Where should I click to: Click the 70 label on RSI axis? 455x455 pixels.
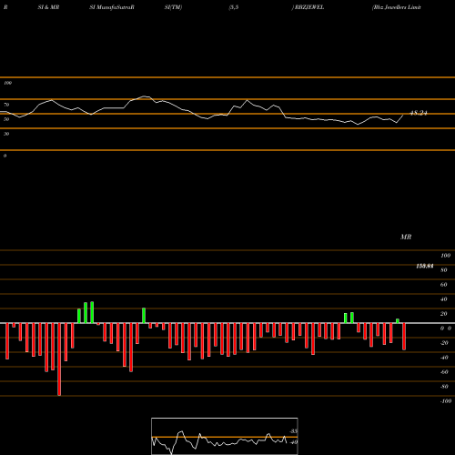[6, 105]
